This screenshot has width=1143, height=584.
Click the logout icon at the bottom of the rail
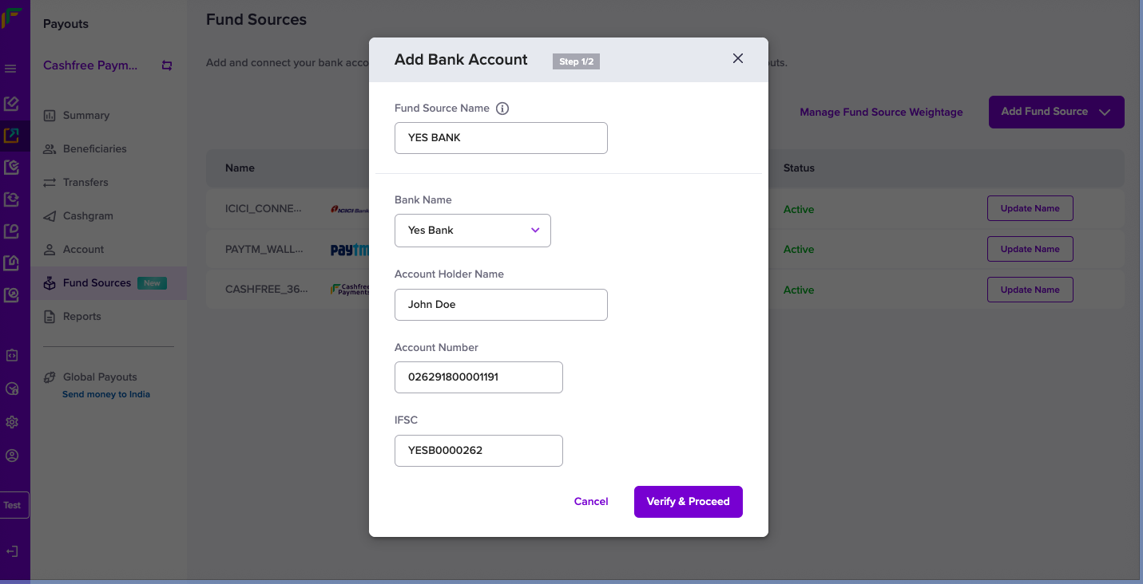click(x=12, y=551)
